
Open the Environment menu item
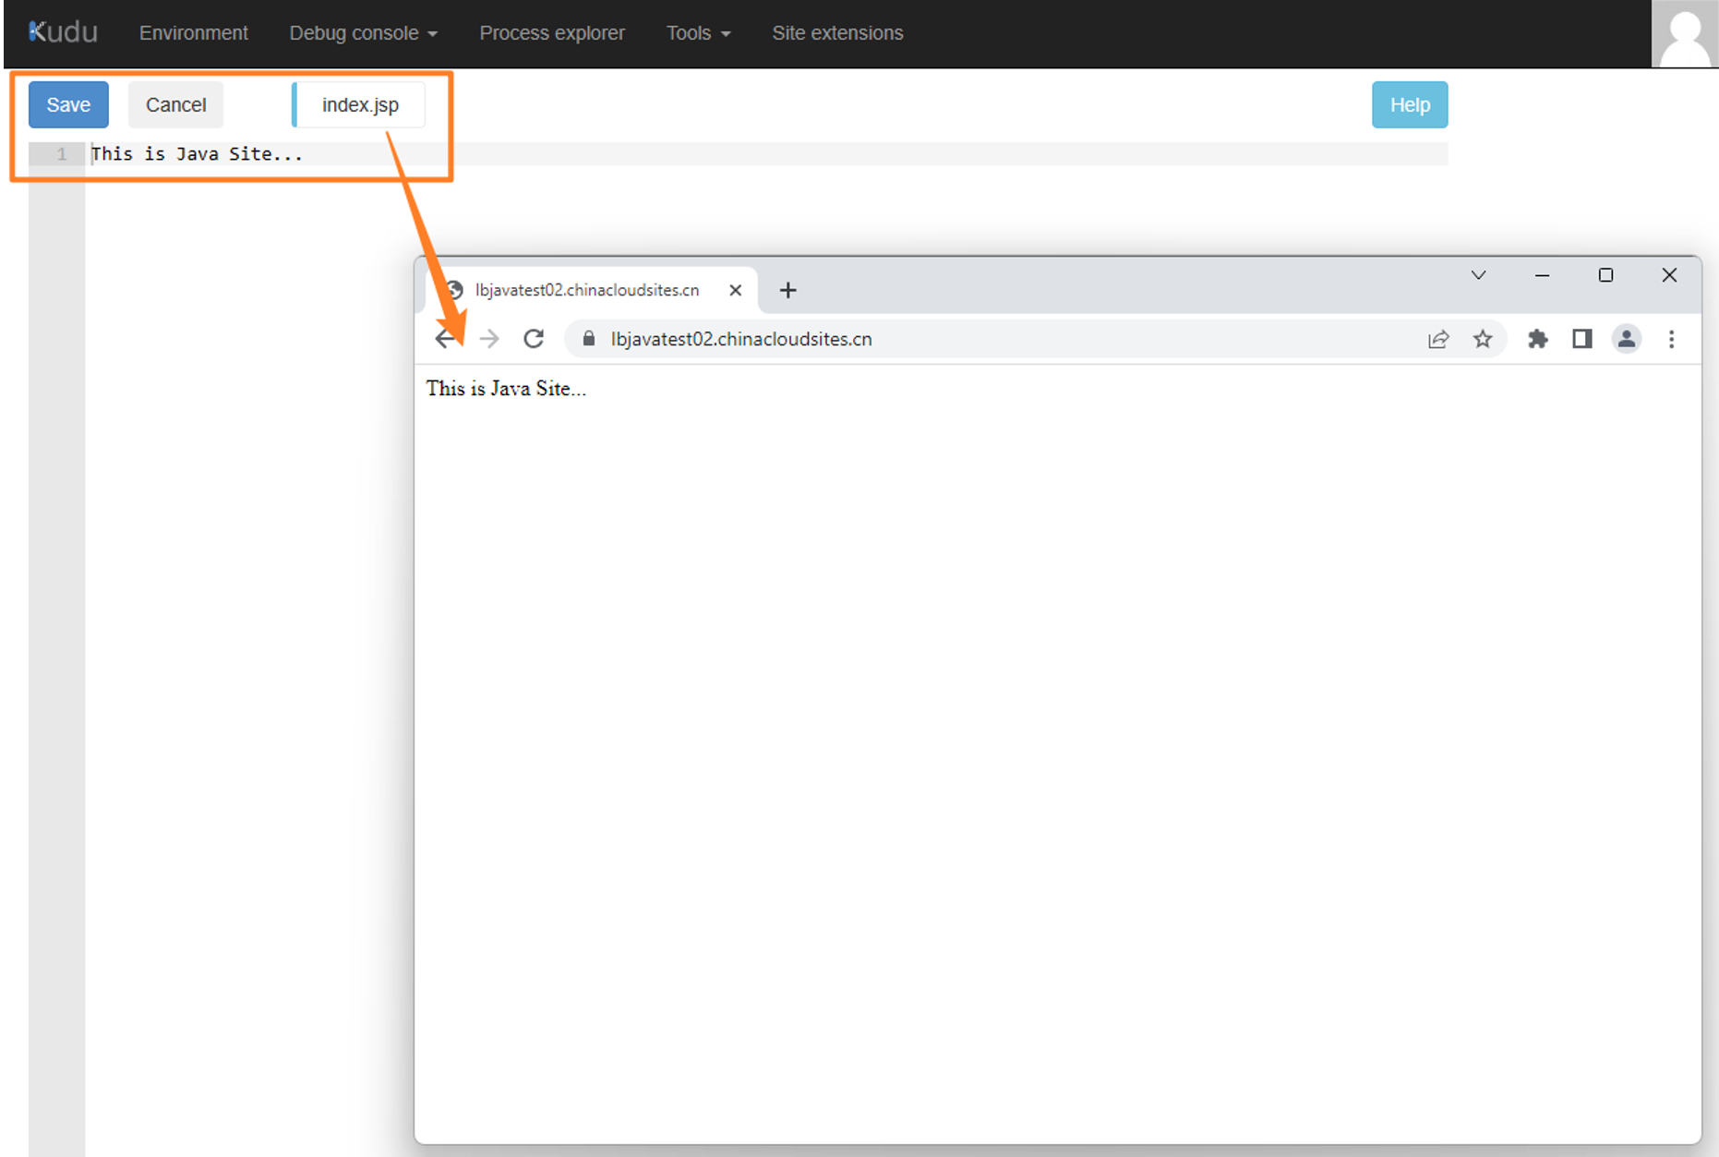pyautogui.click(x=193, y=33)
